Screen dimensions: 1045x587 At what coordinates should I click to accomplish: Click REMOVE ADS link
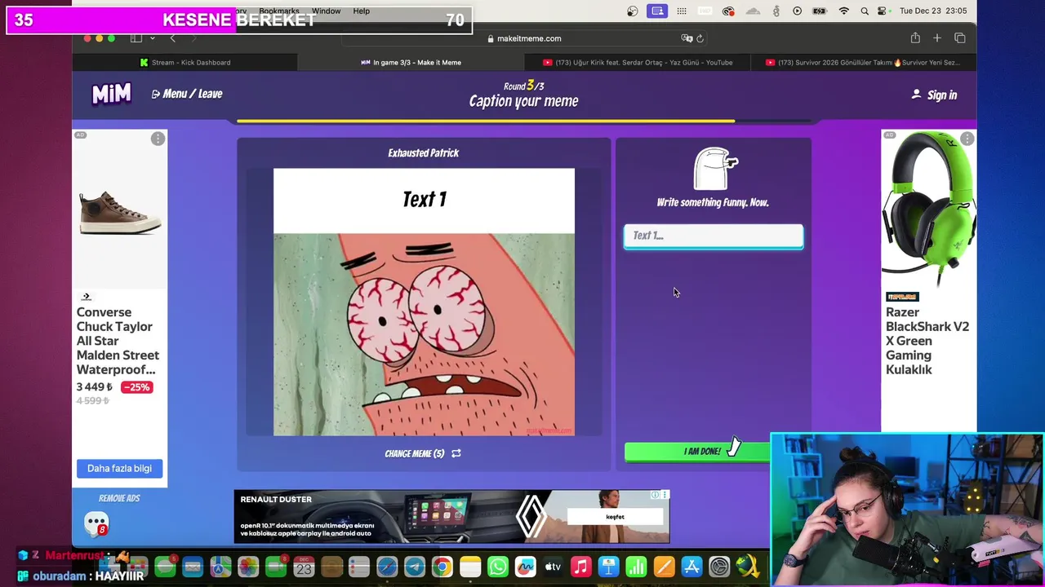pyautogui.click(x=119, y=498)
